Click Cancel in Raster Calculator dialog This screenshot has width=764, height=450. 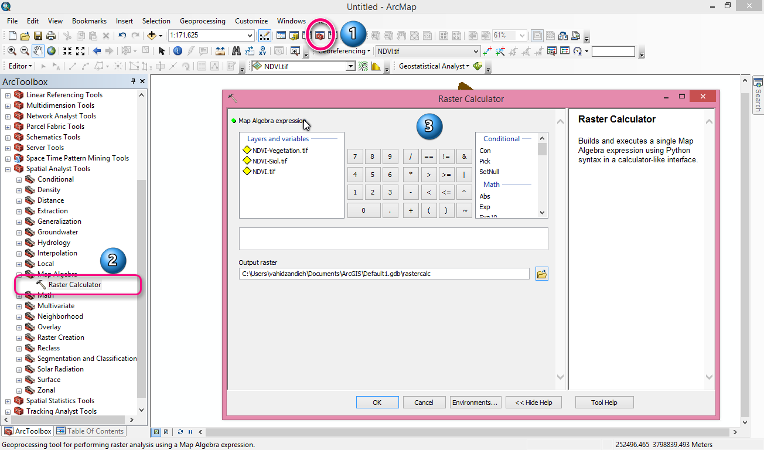[x=424, y=403]
